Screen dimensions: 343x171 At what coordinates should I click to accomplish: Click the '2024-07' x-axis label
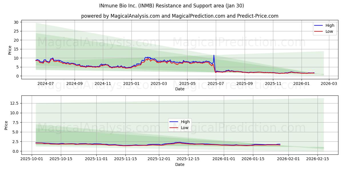point(46,84)
